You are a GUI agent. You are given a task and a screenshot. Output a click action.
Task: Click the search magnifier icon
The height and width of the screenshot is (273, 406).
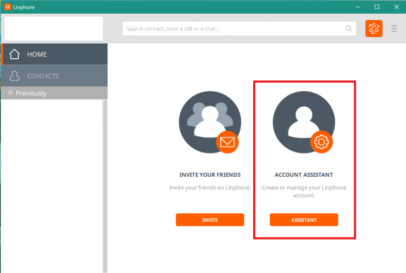(349, 28)
